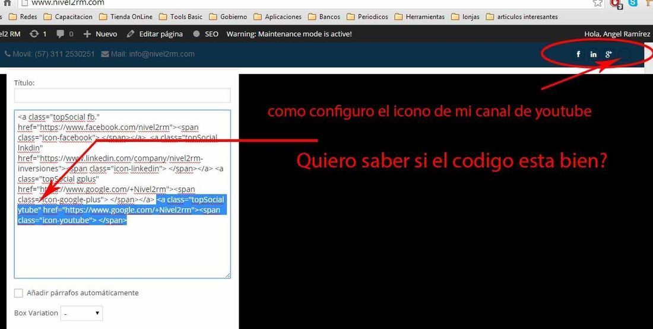The height and width of the screenshot is (329, 653).
Task: Open the red extension icon with badge
Action: coord(616,4)
